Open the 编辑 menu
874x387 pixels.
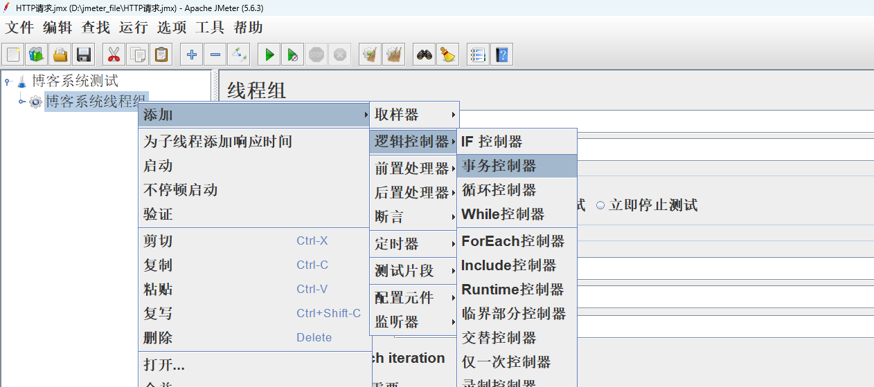pyautogui.click(x=57, y=28)
